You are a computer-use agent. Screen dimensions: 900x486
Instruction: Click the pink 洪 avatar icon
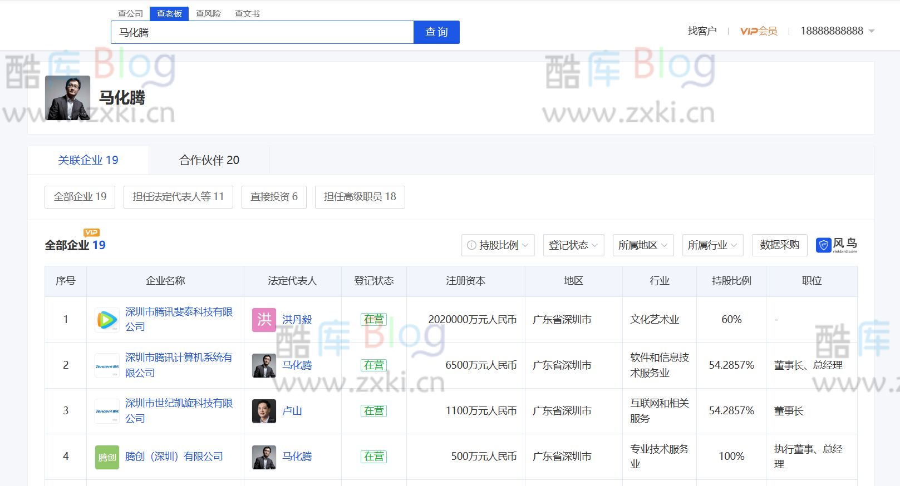click(x=264, y=320)
